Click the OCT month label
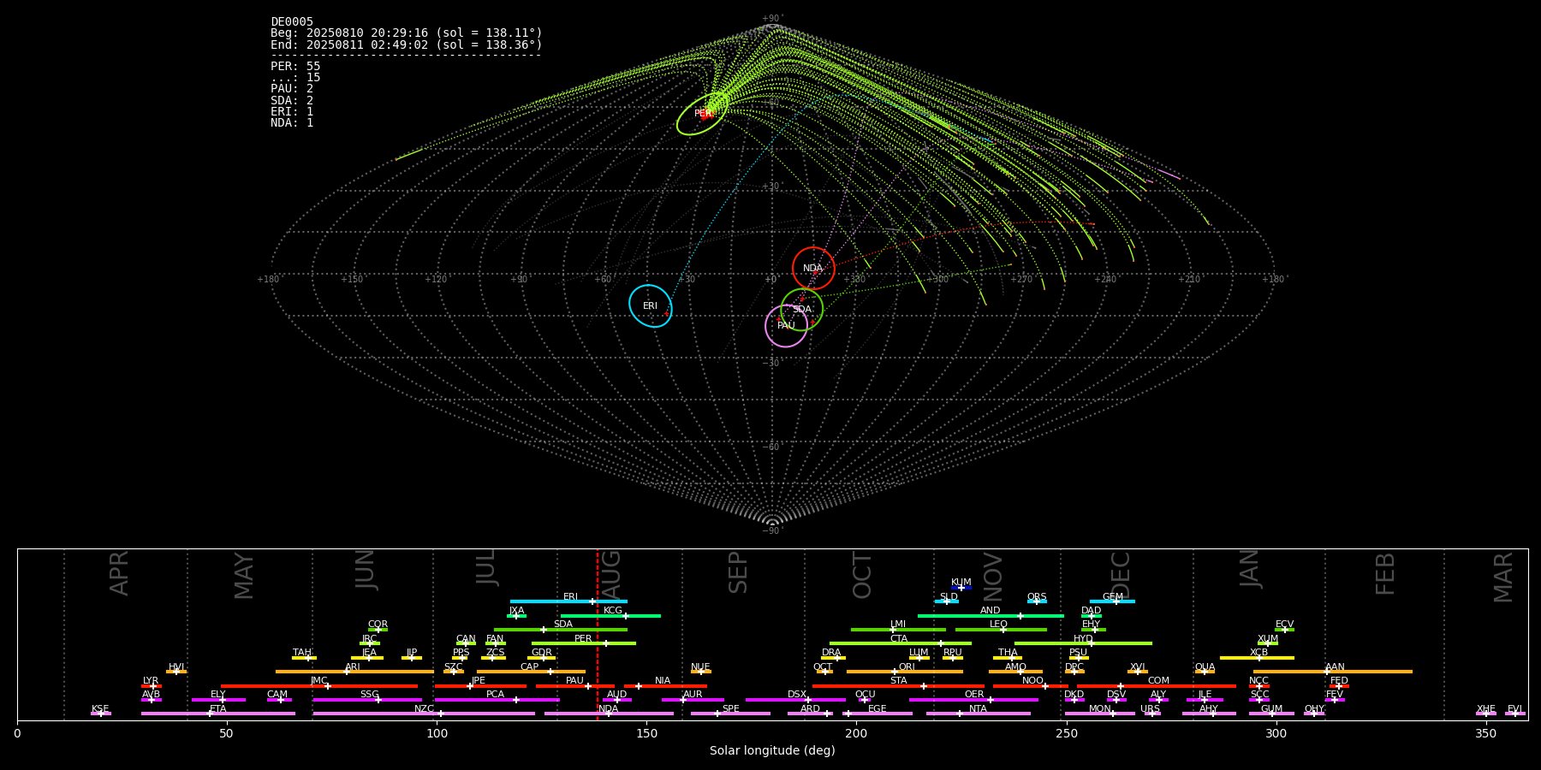This screenshot has width=1541, height=770. point(863,575)
